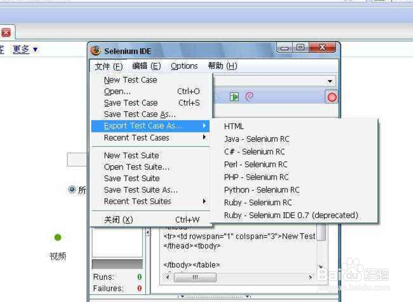Choose Save Test Suite

[x=150, y=179]
